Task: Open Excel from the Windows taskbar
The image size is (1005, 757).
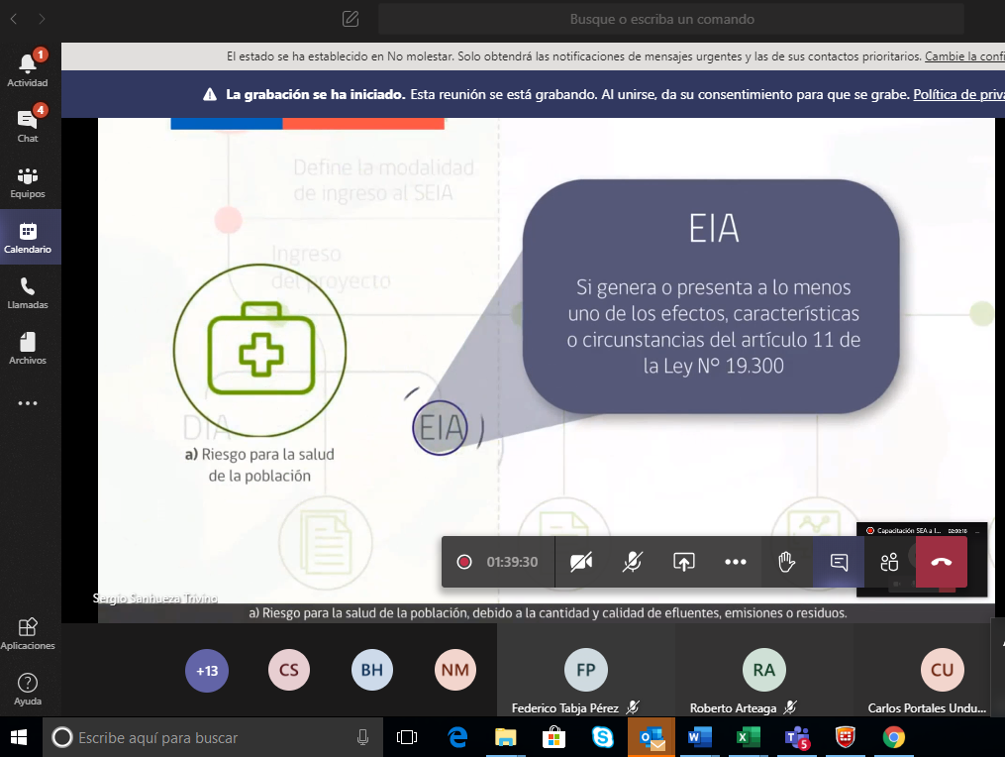Action: click(x=746, y=737)
